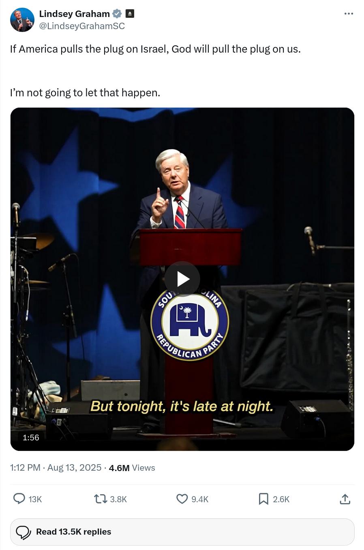Screen dimensions: 364x550
Task: Click the blue verified checkmark badge
Action: tap(117, 14)
